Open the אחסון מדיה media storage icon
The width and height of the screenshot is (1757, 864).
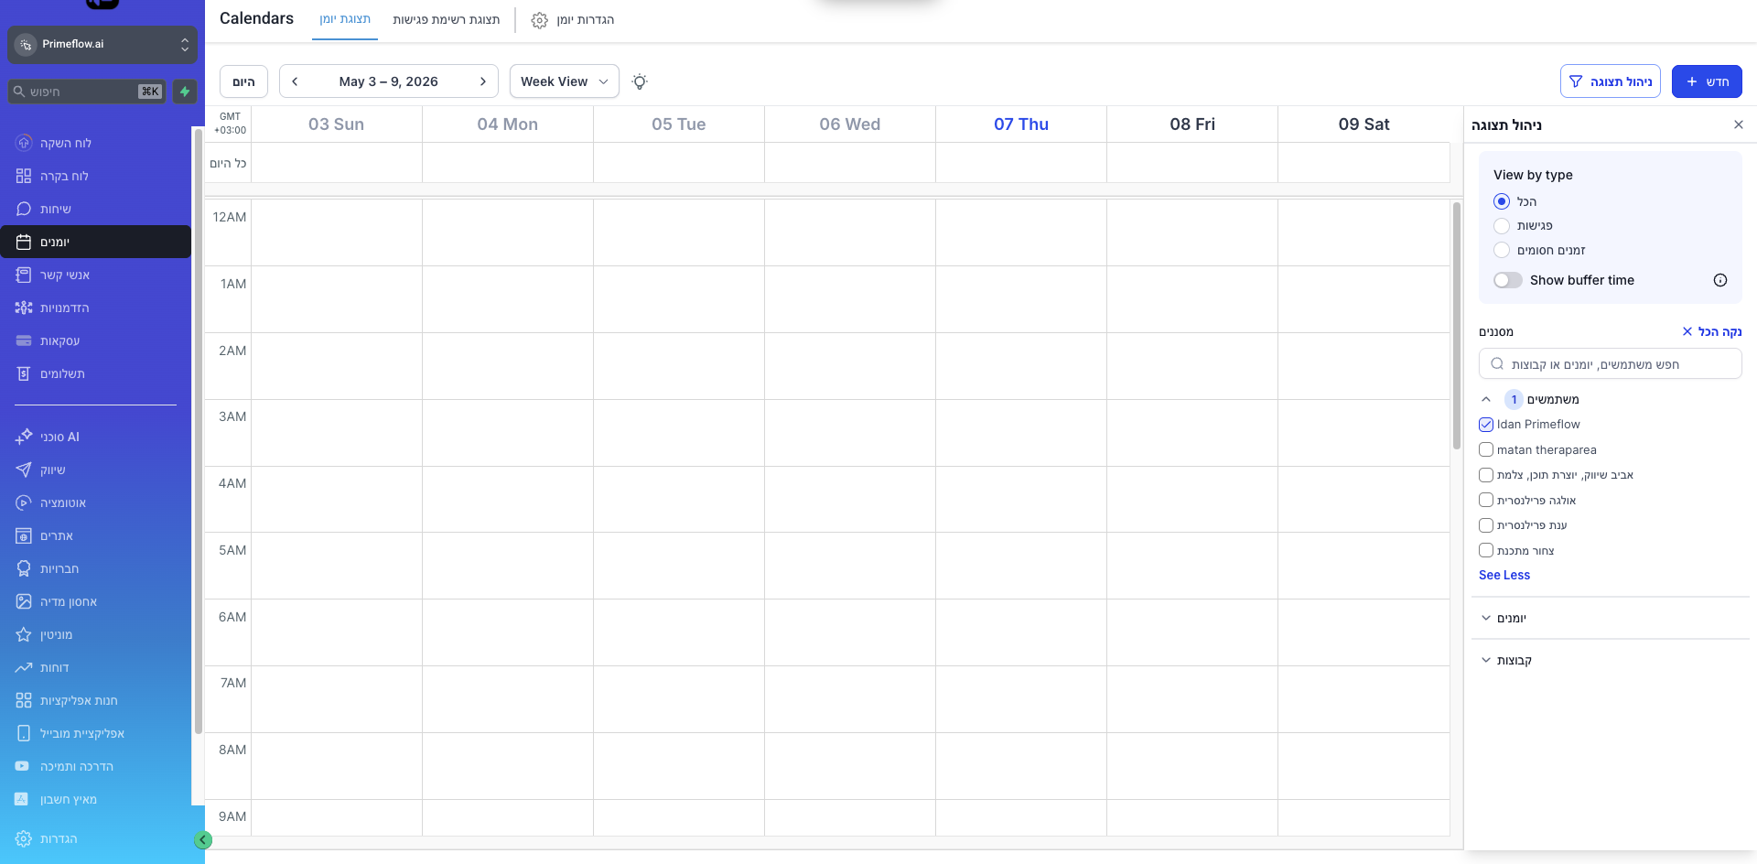[x=24, y=601]
